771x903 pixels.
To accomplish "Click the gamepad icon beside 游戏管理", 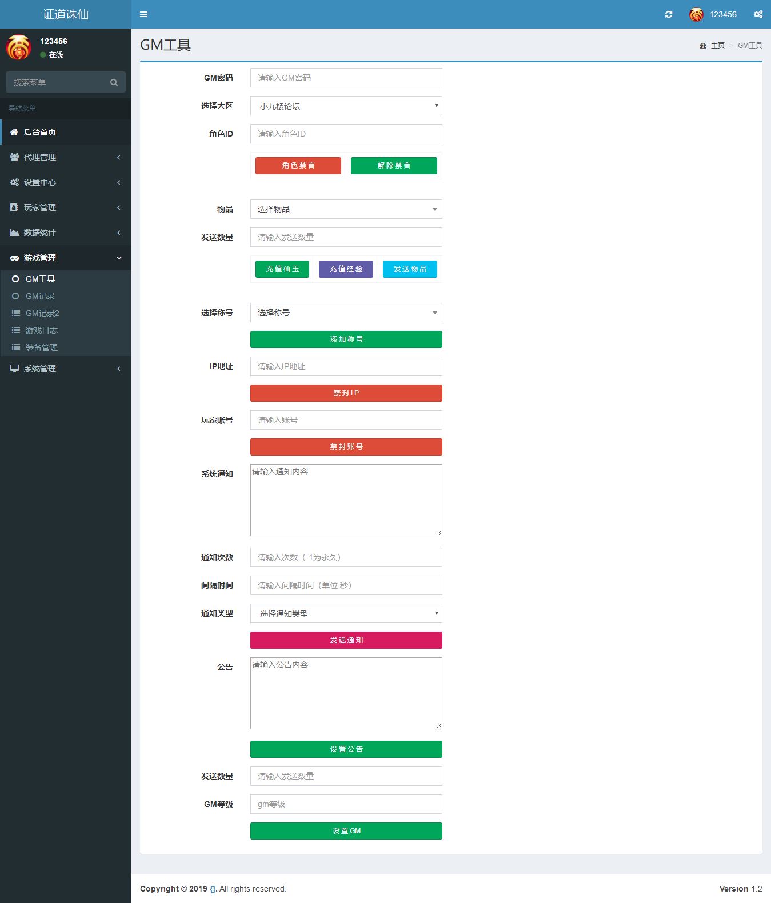I will pyautogui.click(x=14, y=258).
